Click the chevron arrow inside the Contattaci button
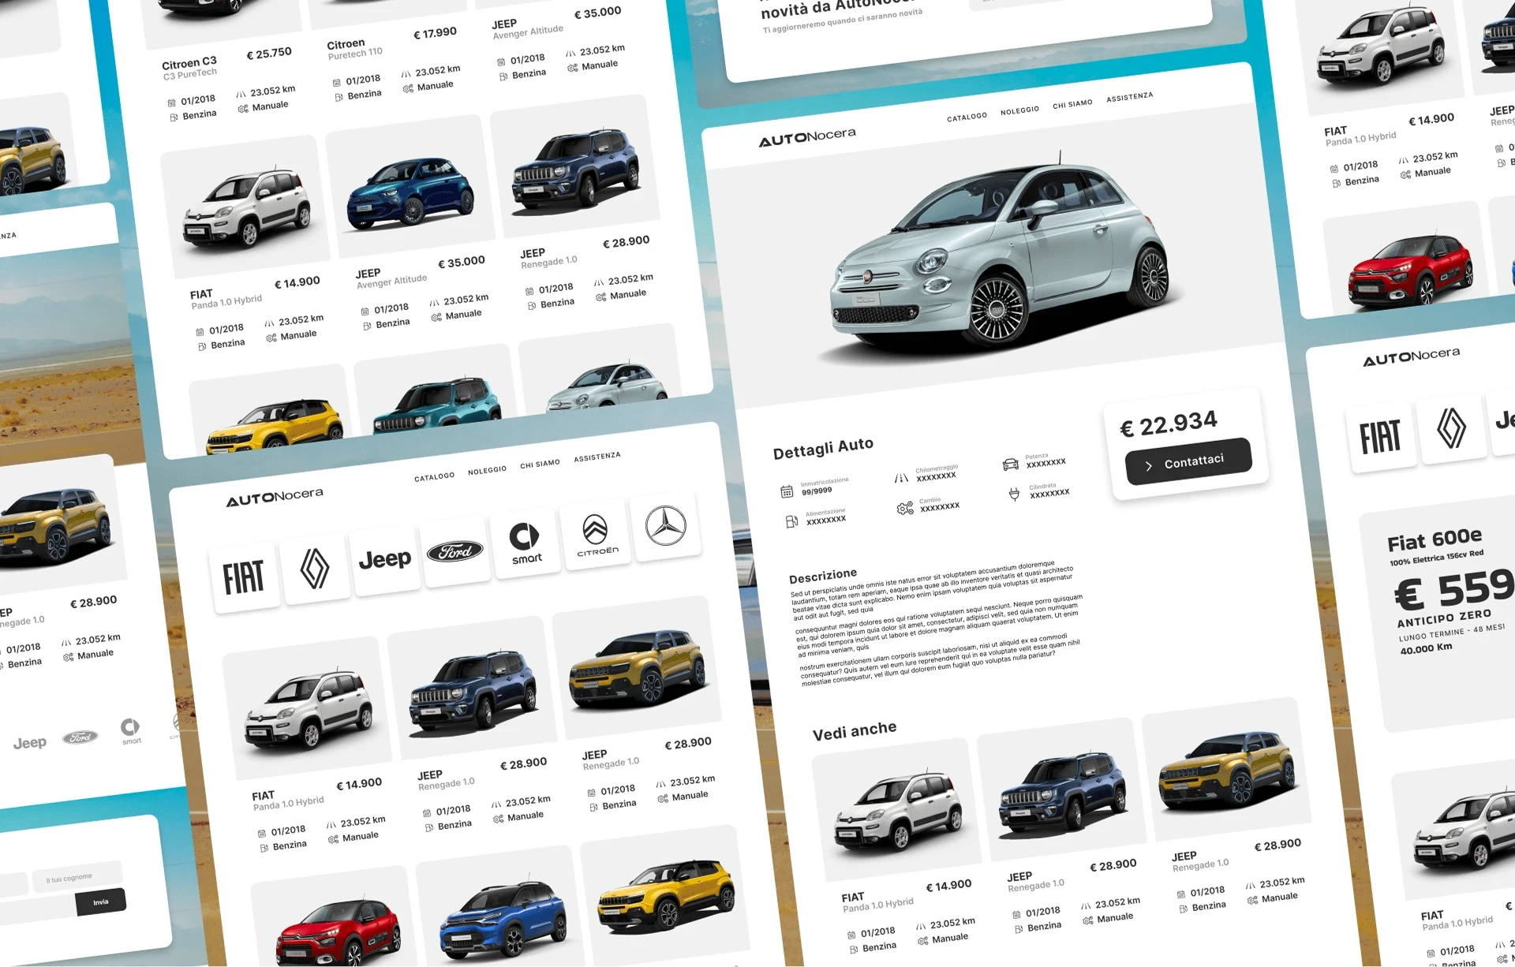 pyautogui.click(x=1148, y=465)
